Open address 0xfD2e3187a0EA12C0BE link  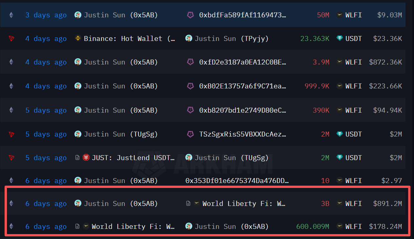(x=243, y=62)
